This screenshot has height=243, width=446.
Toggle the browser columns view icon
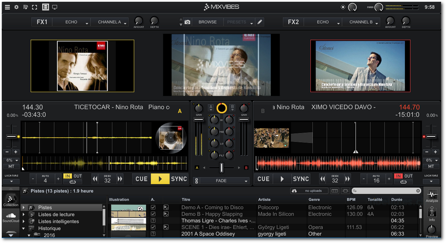coord(335,191)
